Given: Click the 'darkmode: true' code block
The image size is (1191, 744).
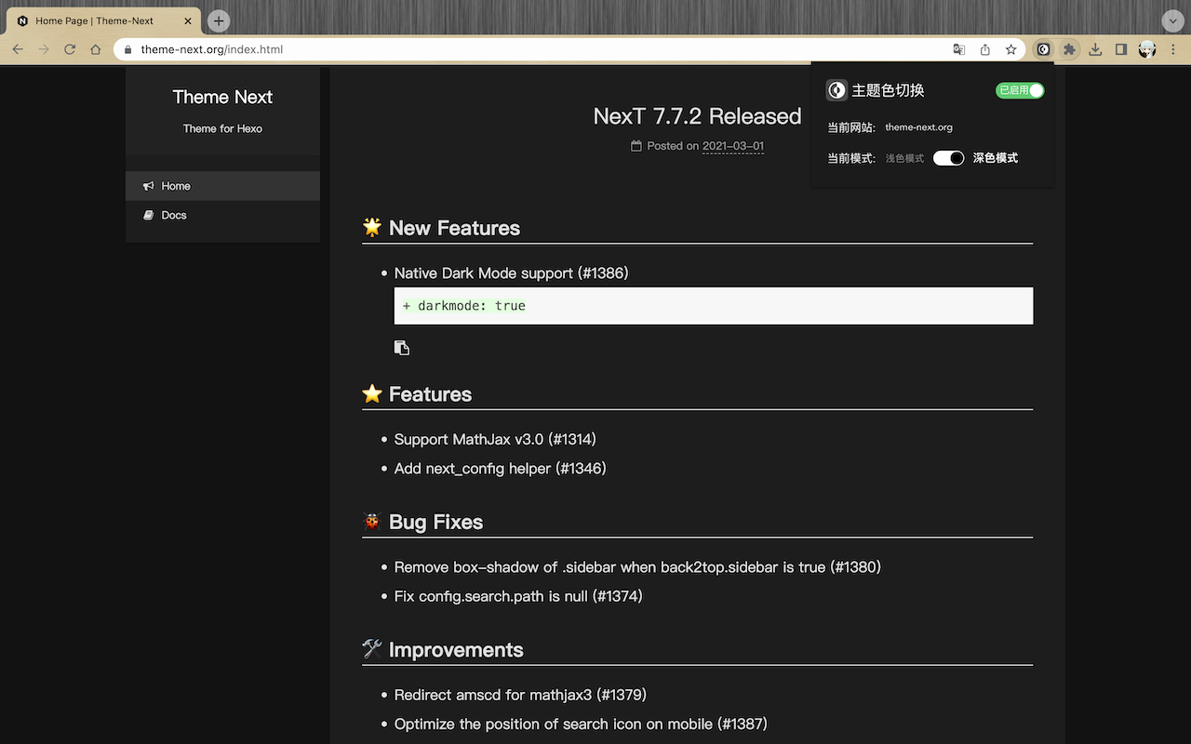Looking at the screenshot, I should pyautogui.click(x=714, y=306).
